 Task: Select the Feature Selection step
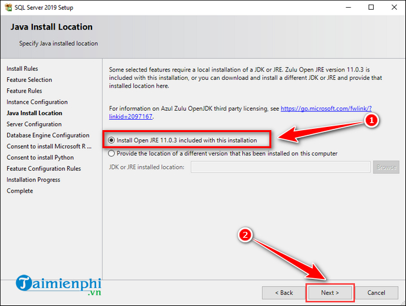point(29,80)
